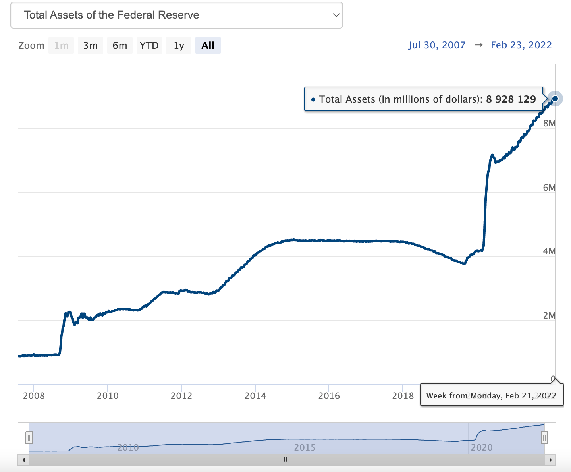Click the 2020 label in the navigator

click(482, 447)
